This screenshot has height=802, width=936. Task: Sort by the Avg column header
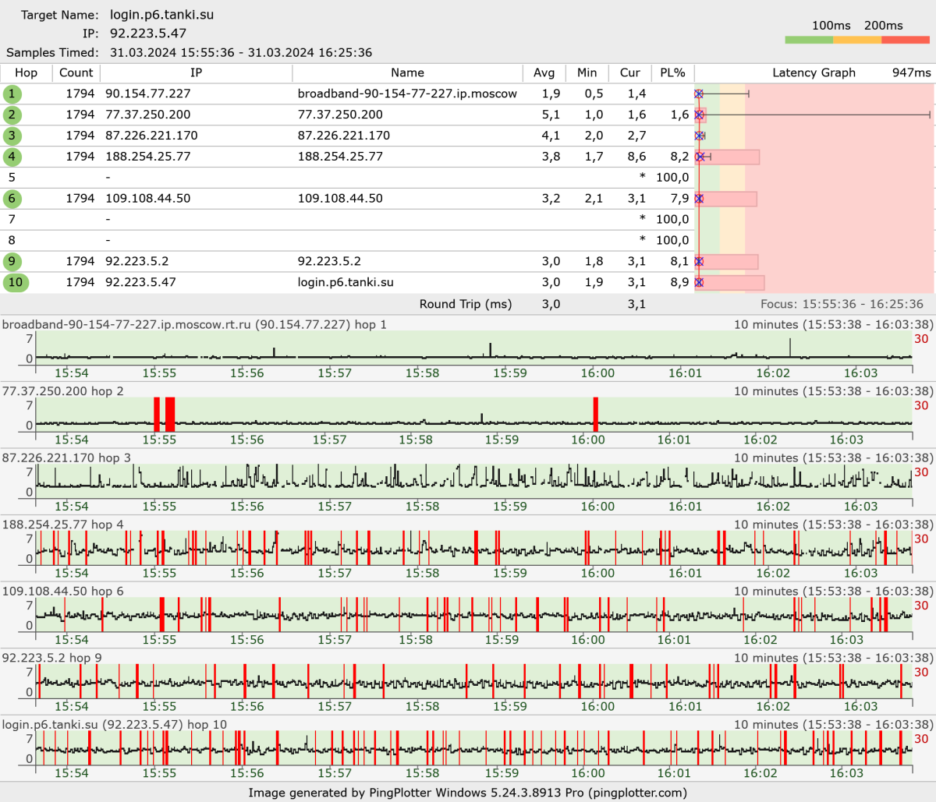tap(544, 72)
